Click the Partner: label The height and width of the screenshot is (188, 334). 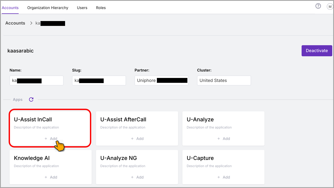pyautogui.click(x=142, y=70)
